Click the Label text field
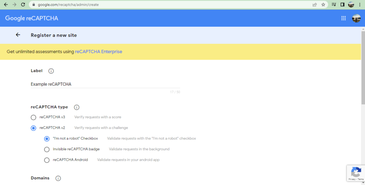365x185 pixels. tap(105, 84)
